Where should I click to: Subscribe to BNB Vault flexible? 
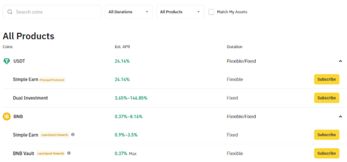coord(327,153)
